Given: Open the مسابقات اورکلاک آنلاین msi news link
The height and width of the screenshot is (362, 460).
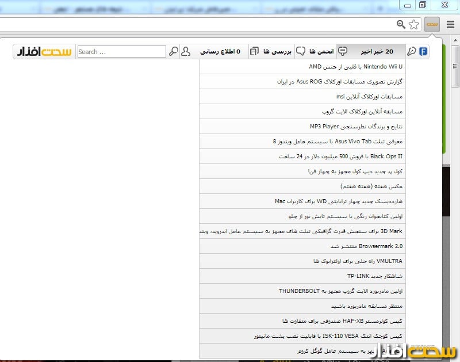Looking at the screenshot, I should [x=356, y=97].
